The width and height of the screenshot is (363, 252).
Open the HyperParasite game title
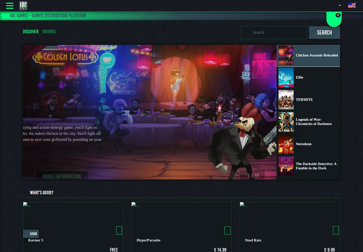pos(148,240)
